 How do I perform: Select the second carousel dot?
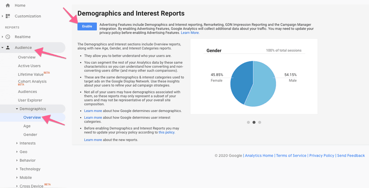[254, 122]
